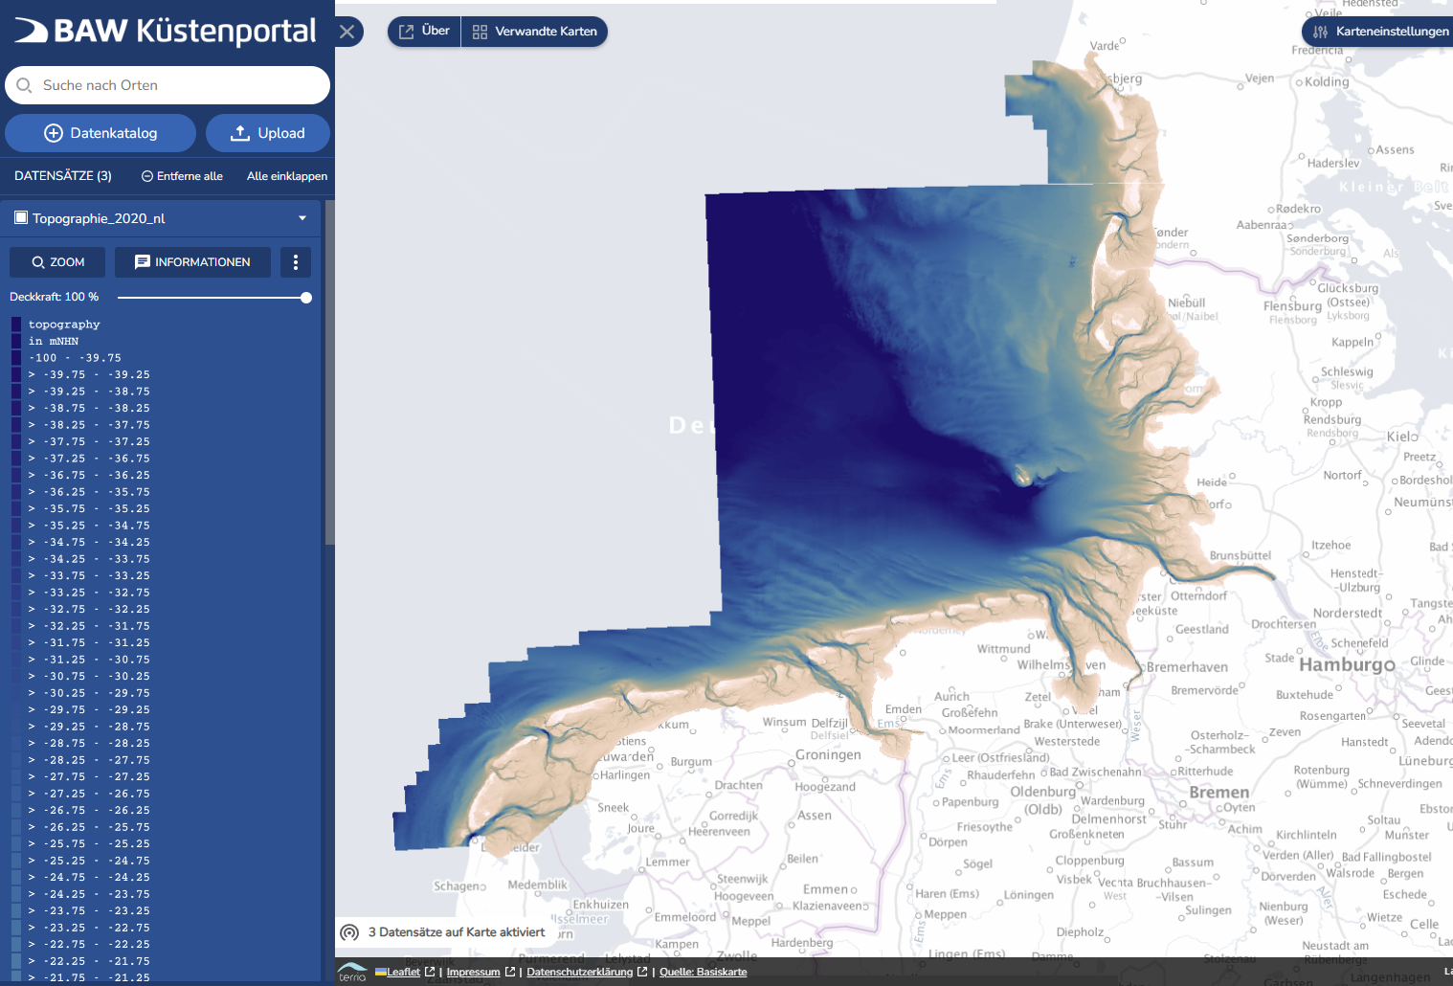Click the BAW Küstenportal logo
This screenshot has height=986, width=1453.
pos(166,32)
